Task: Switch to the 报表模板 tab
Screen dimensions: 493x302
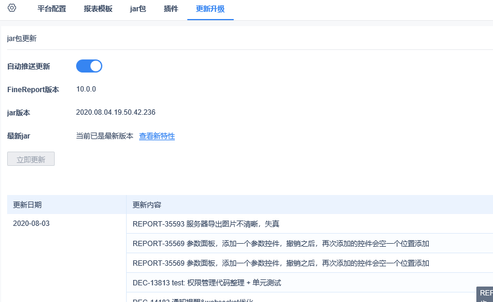Action: (x=98, y=9)
